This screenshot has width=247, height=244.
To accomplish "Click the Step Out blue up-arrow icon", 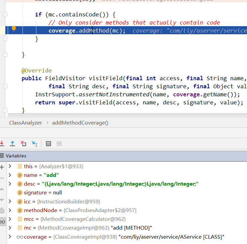I will click(12, 144).
